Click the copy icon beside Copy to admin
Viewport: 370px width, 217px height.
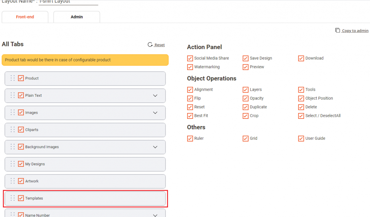[x=338, y=30]
